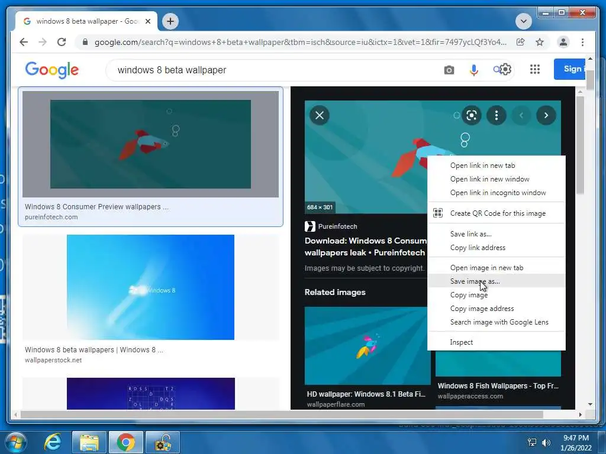Screen dimensions: 606x454
Task: Choose Copy image address
Action: [x=497, y=308]
